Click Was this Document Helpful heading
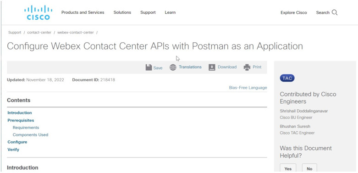This screenshot has height=173, width=358. (306, 152)
